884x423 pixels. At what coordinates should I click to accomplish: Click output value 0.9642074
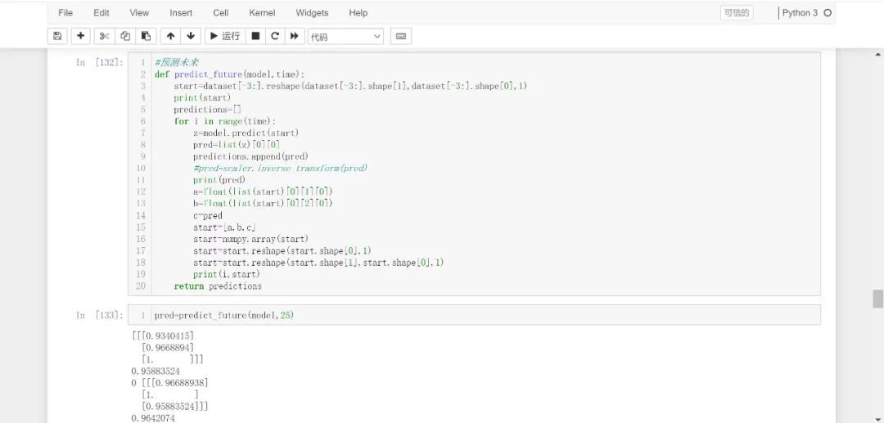point(153,418)
